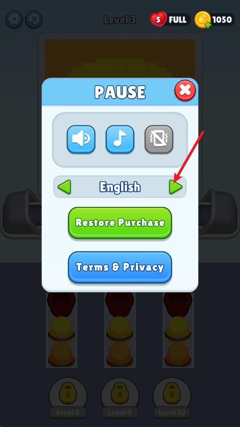Toggle the music note button
Image resolution: width=240 pixels, height=427 pixels.
click(x=120, y=139)
